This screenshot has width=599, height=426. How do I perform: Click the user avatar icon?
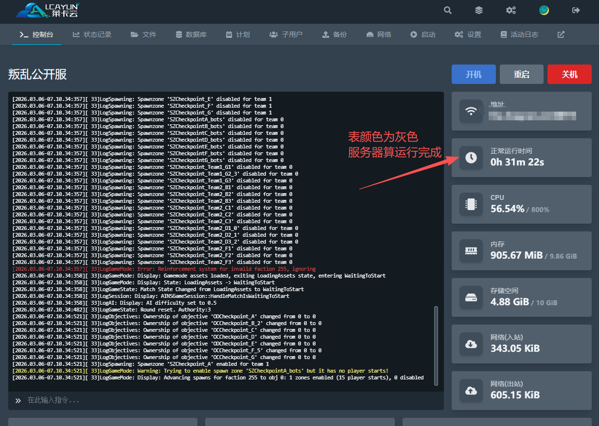[x=544, y=10]
